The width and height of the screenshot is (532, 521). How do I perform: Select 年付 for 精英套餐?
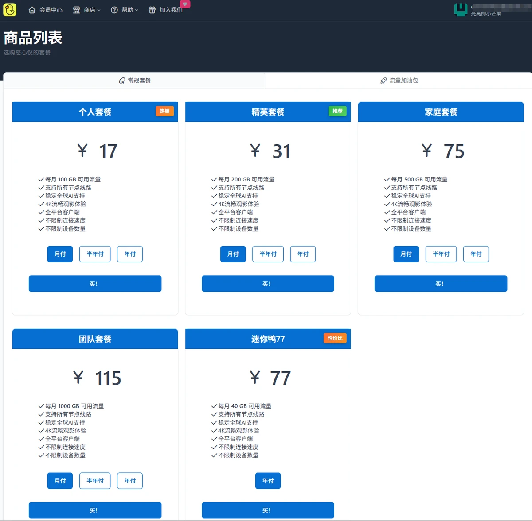(303, 254)
